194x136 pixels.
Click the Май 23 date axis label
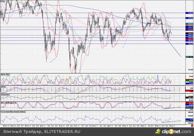click(x=5, y=126)
